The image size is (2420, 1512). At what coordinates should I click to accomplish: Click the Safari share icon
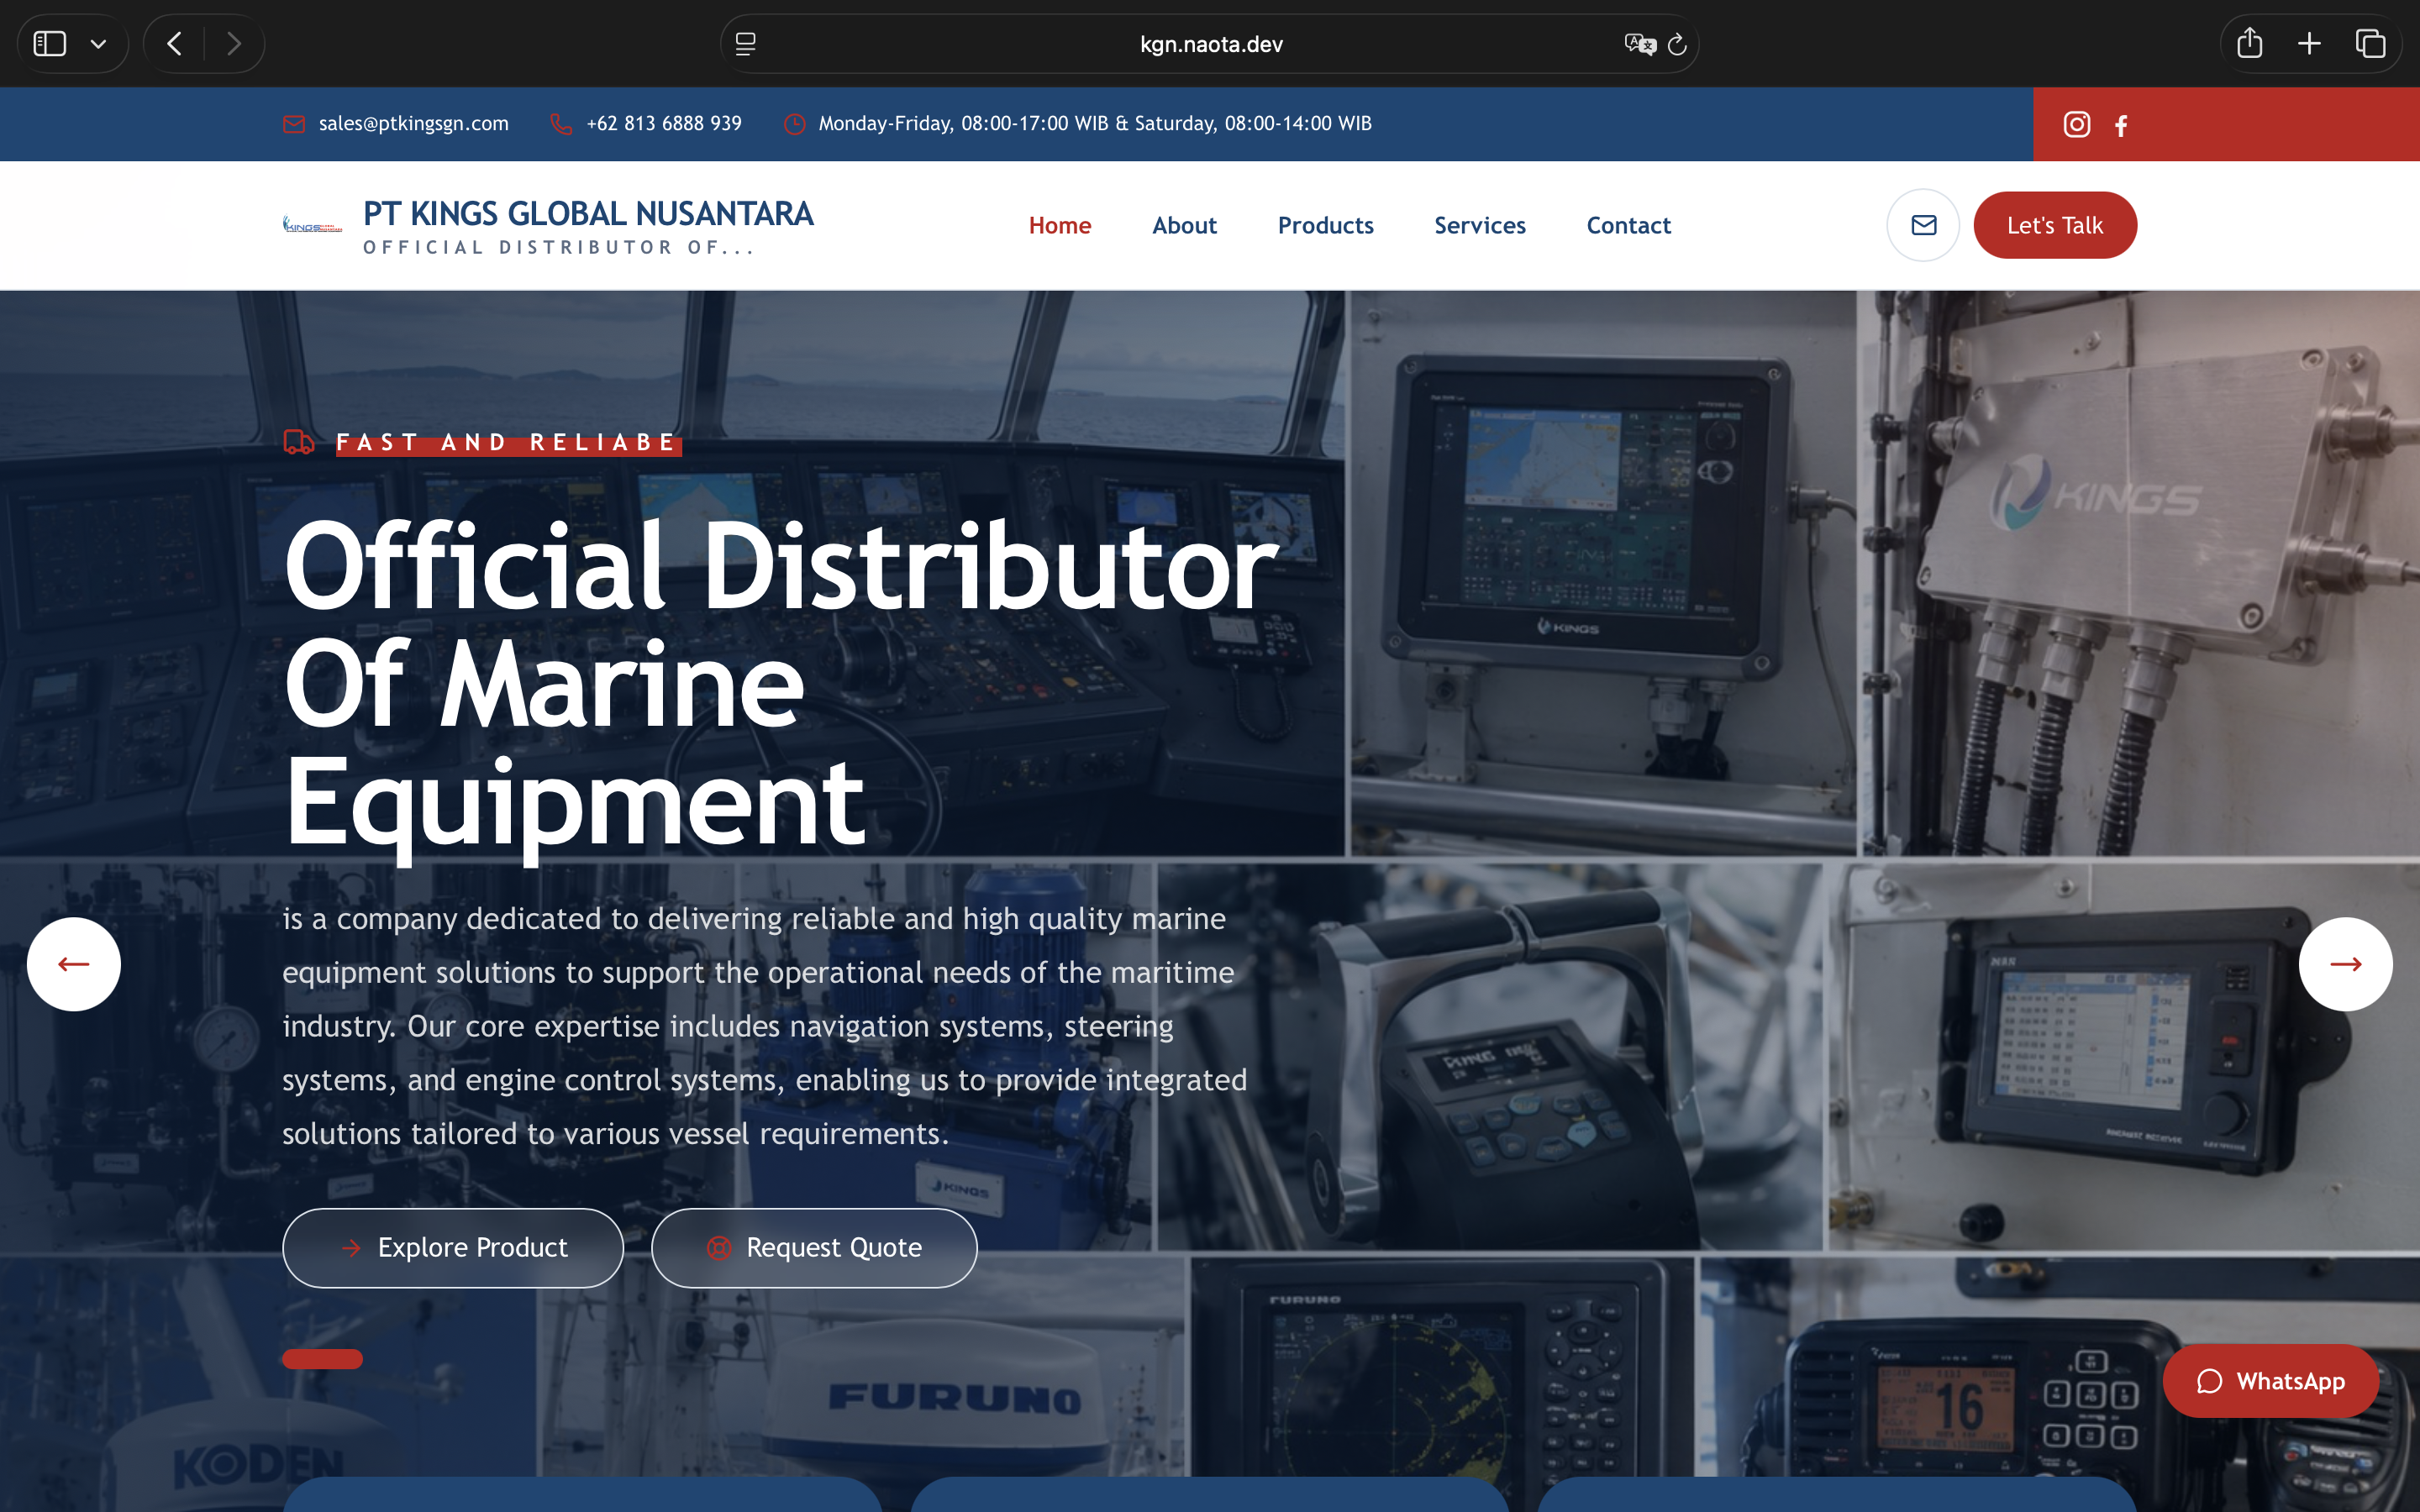tap(2250, 43)
